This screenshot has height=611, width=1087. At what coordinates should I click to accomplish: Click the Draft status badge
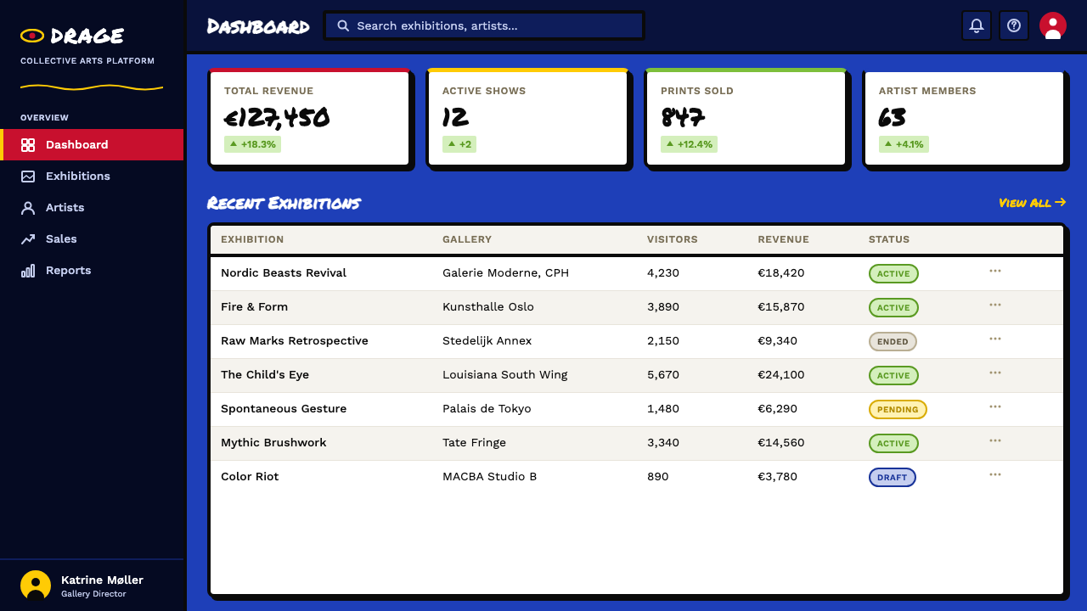point(893,477)
